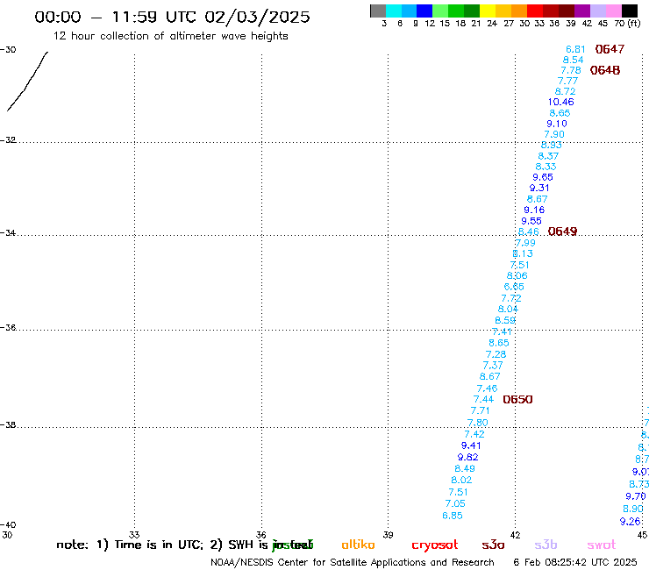The image size is (649, 570).
Task: Select the s3a satellite legend label
Action: 493,545
